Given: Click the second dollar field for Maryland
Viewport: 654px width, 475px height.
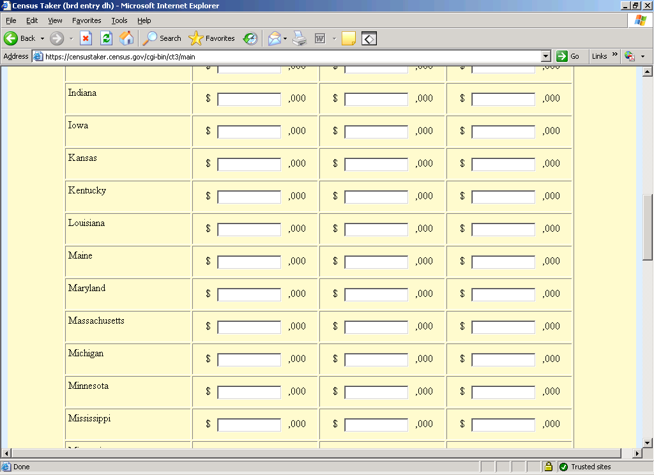Looking at the screenshot, I should (x=376, y=294).
